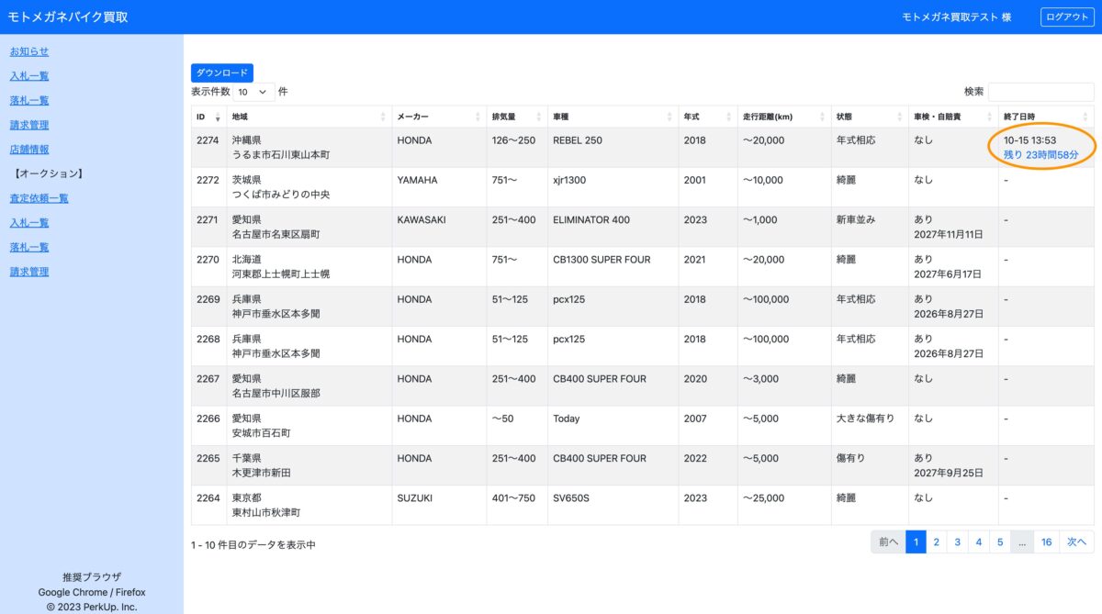Image resolution: width=1102 pixels, height=614 pixels.
Task: Sort by 終了日時 column sort icon
Action: click(x=1085, y=117)
